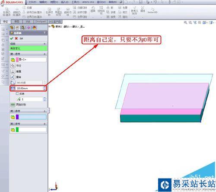Open the Curves dropdown arrow in ribbon

pyautogui.click(x=143, y=18)
